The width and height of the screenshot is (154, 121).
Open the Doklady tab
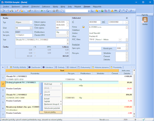(x=60, y=67)
